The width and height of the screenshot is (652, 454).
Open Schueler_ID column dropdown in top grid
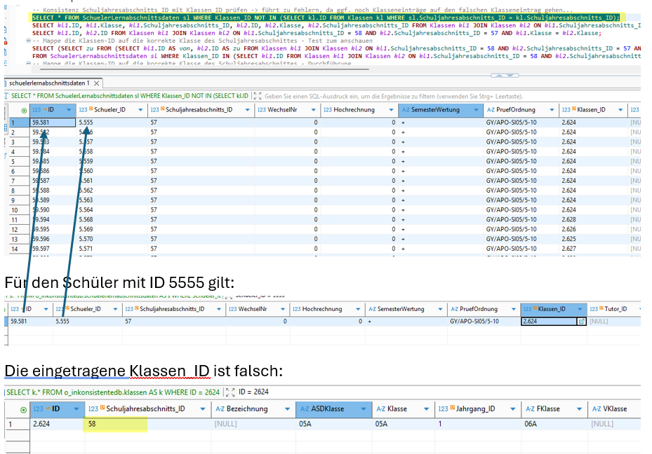click(x=139, y=110)
